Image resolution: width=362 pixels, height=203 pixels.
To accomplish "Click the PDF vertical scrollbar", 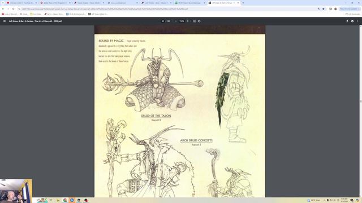I will pyautogui.click(x=361, y=101).
